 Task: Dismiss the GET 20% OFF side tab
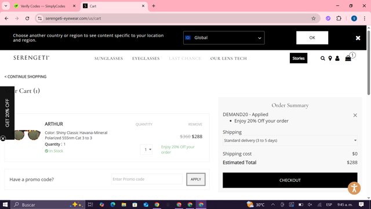[3, 138]
